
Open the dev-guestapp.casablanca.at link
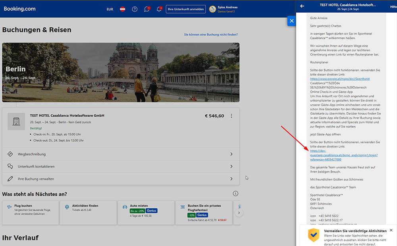coord(343,155)
